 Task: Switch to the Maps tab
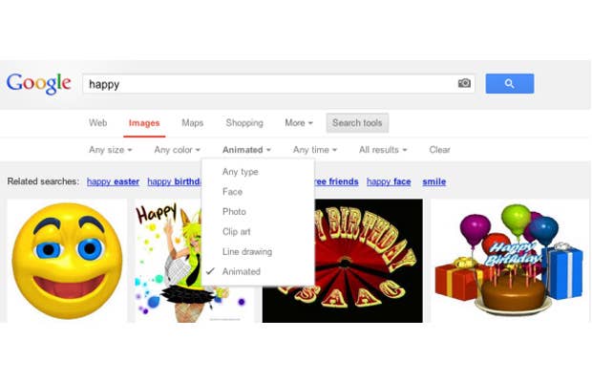point(193,122)
